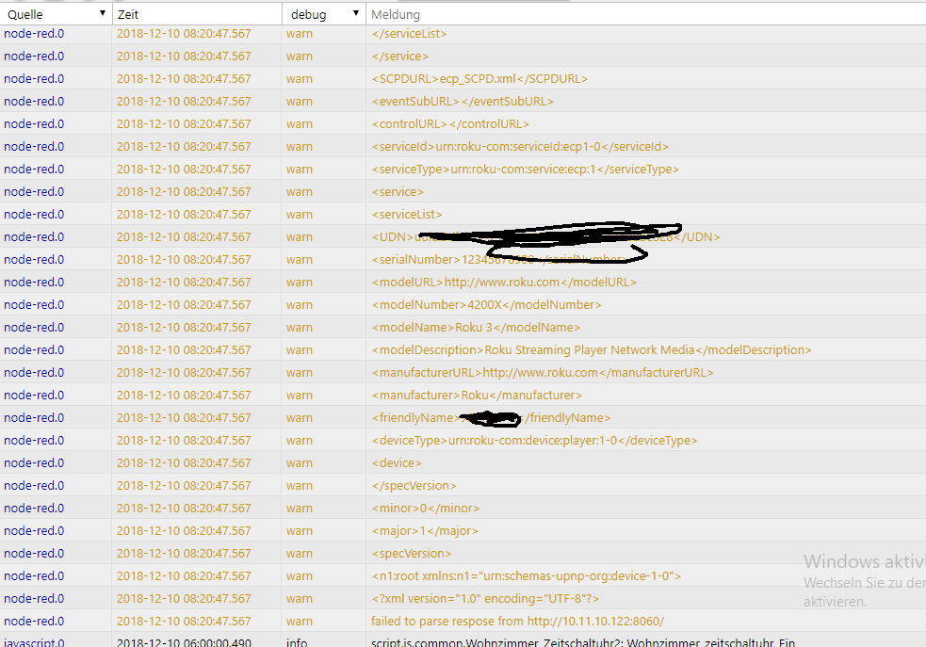Select timestamp in the manufacturer Roku row

184,395
